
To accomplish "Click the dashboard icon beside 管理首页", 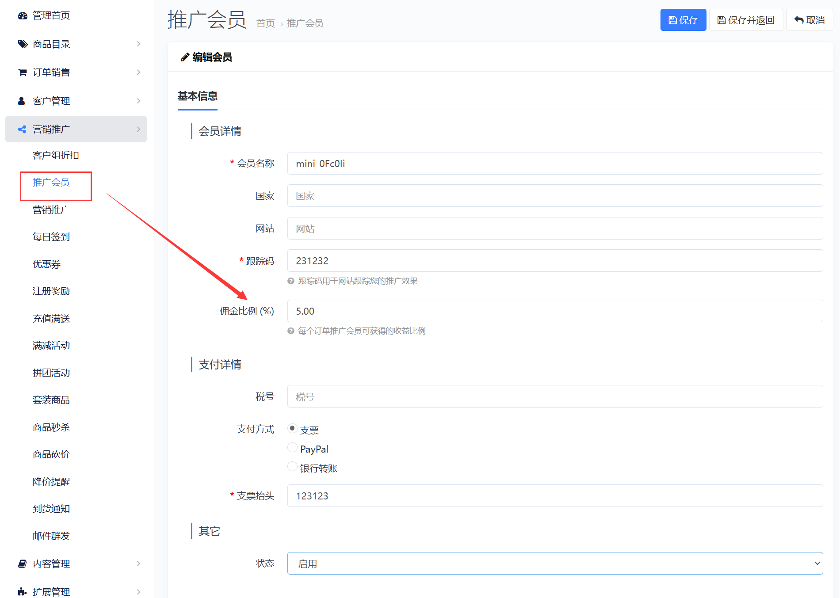I will (x=23, y=15).
